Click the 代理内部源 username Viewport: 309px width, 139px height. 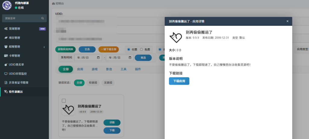click(x=21, y=3)
